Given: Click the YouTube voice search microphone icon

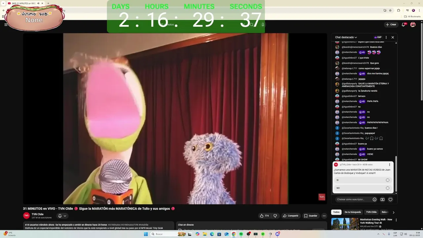Looking at the screenshot, I should pyautogui.click(x=263, y=24).
